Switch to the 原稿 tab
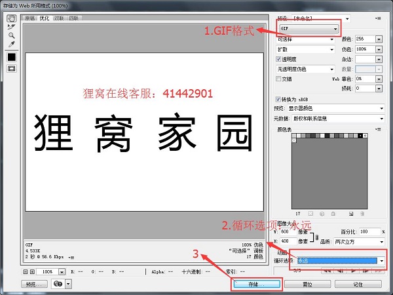Screen dimensions: 393x295 pos(30,18)
